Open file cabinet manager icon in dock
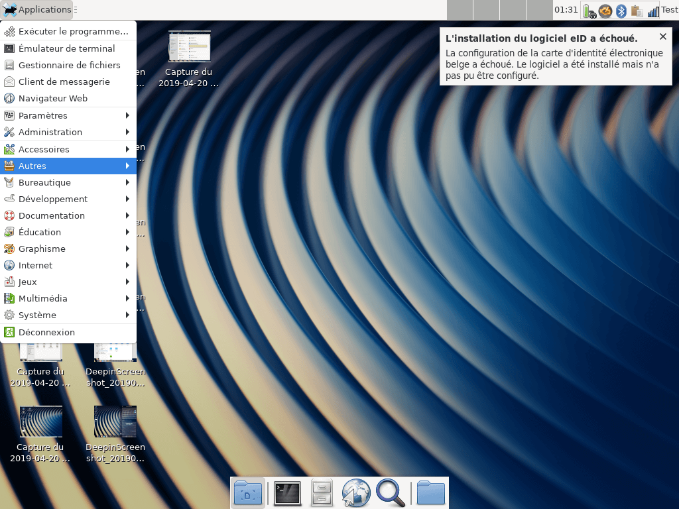Viewport: 679px width, 509px height. [322, 493]
